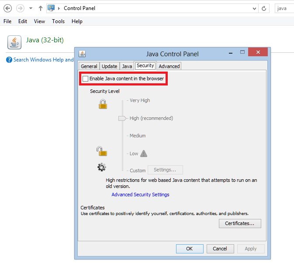The image size is (294, 263).
Task: Open the address bar history dropdown
Action: [254, 8]
